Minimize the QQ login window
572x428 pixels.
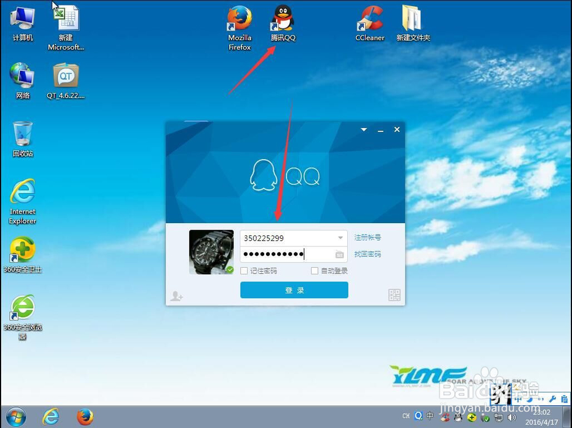pos(380,130)
